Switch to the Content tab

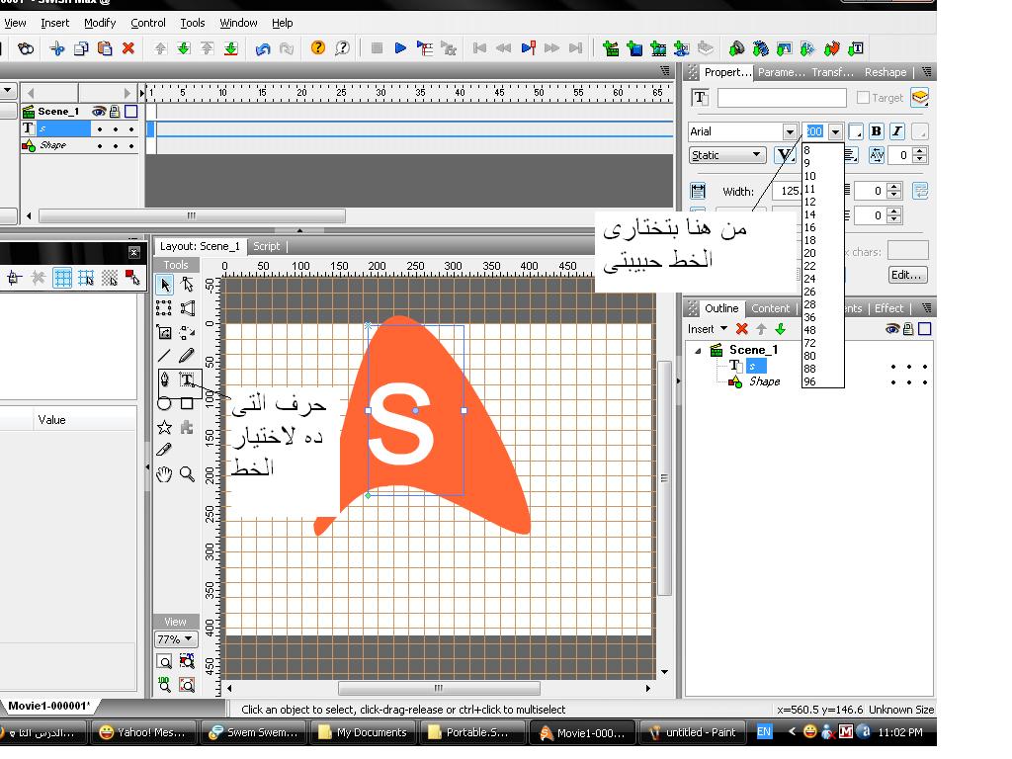(x=770, y=308)
